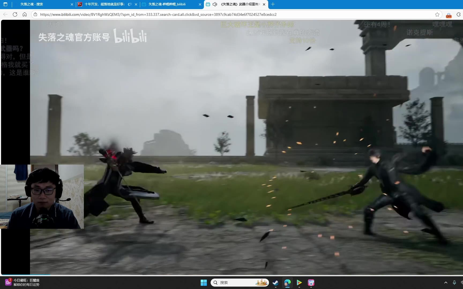Viewport: 463px width, 289px height.
Task: Open the extension icon with OFF badge
Action: click(x=449, y=15)
